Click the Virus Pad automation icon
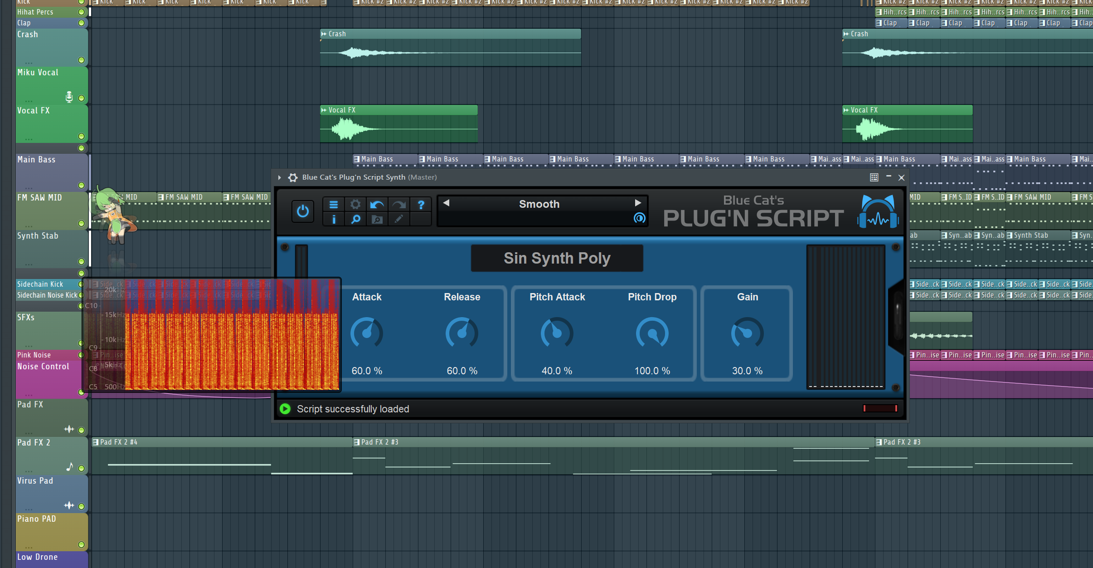This screenshot has height=568, width=1093. pyautogui.click(x=69, y=505)
